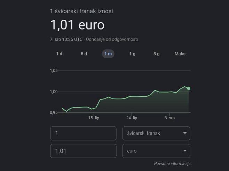Open the švicarski franak currency dropdown
Screen dimensions: 229x171
pos(156,133)
